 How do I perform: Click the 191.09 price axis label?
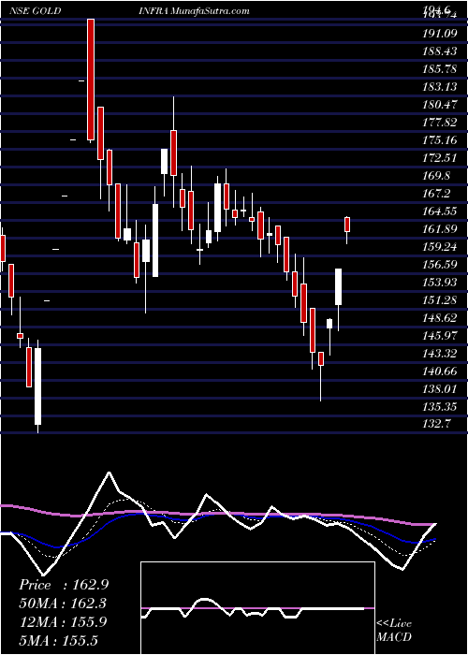pos(439,33)
